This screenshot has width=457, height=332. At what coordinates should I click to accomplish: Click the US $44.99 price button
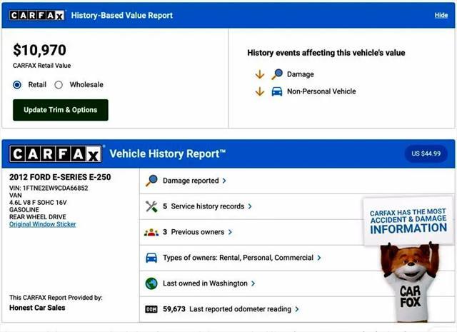(426, 154)
